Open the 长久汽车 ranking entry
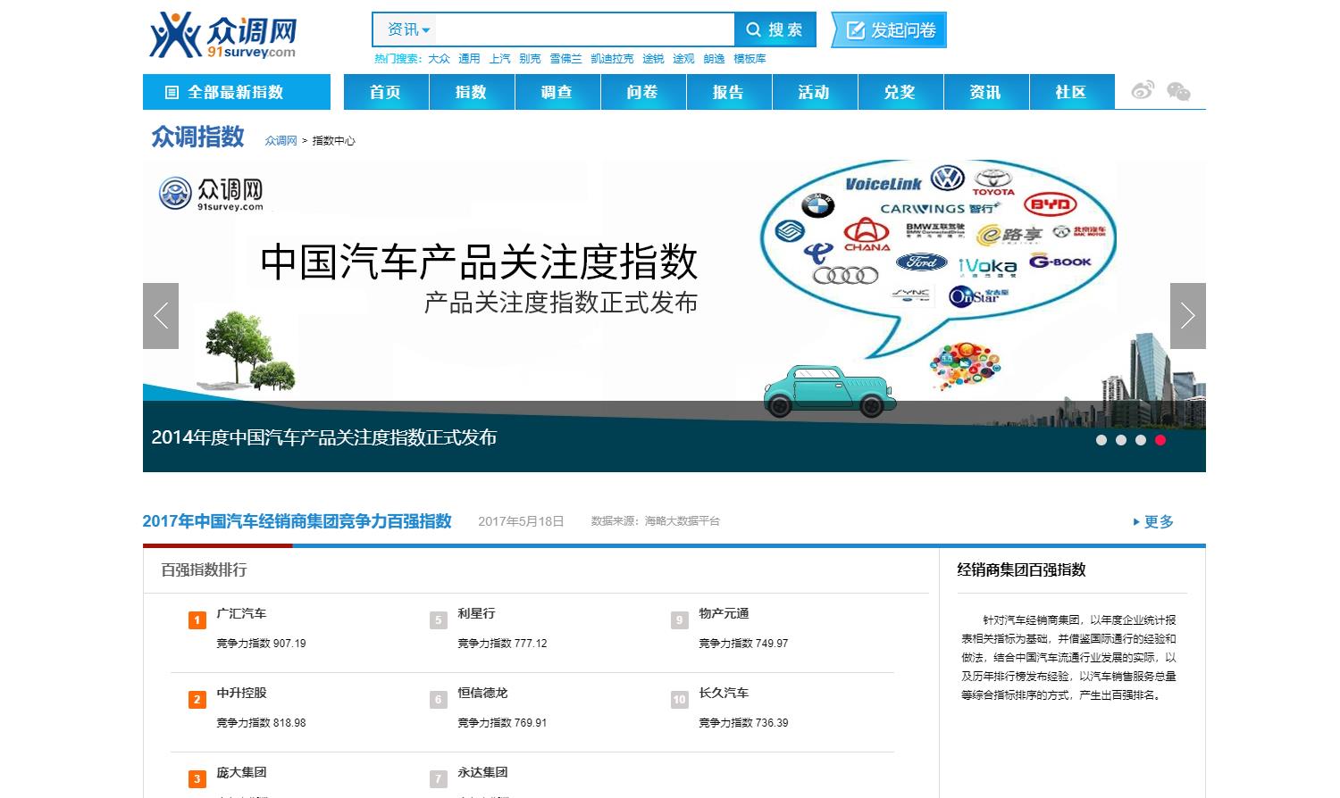 pos(724,694)
